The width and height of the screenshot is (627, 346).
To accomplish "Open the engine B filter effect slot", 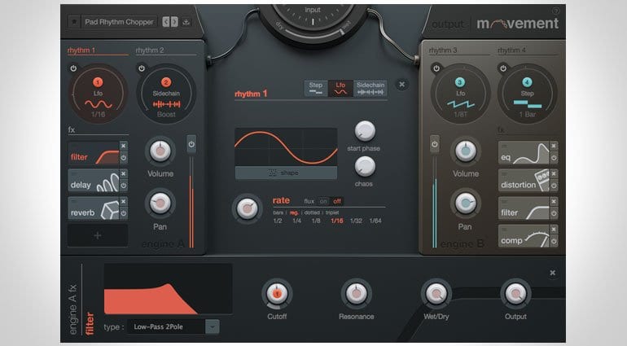I will coord(524,208).
